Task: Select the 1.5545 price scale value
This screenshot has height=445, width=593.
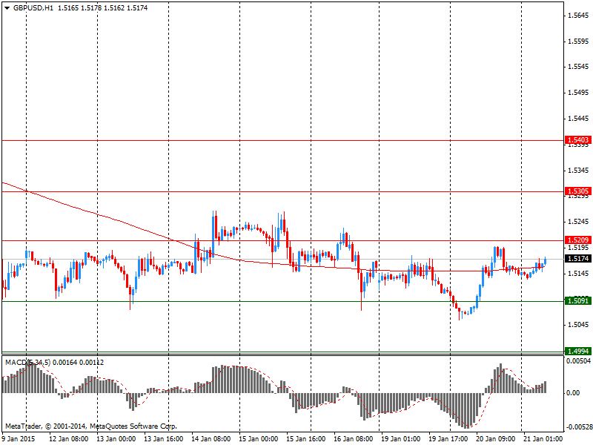Action: [x=579, y=67]
